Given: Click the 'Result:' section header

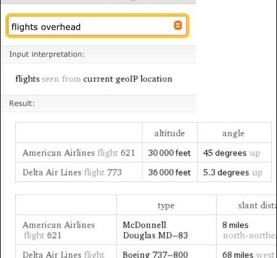Looking at the screenshot, I should 22,103.
